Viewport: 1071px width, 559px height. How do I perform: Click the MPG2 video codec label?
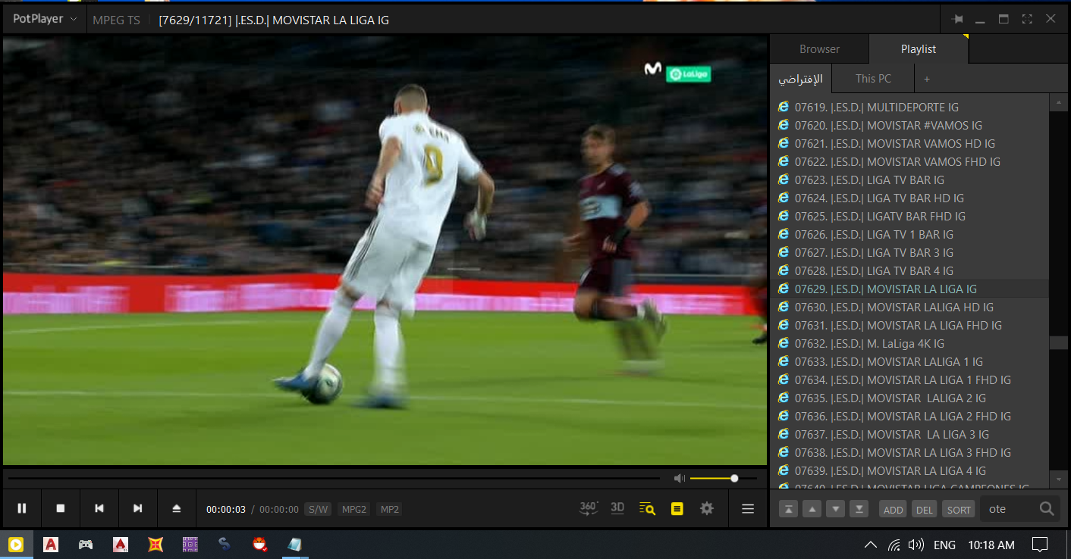(354, 510)
